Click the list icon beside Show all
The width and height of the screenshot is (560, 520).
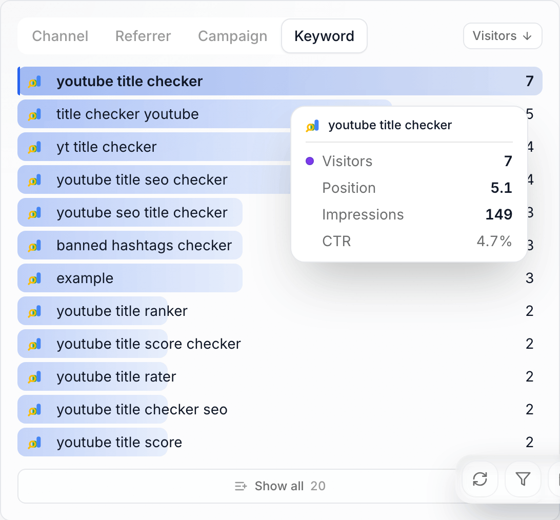click(x=241, y=486)
